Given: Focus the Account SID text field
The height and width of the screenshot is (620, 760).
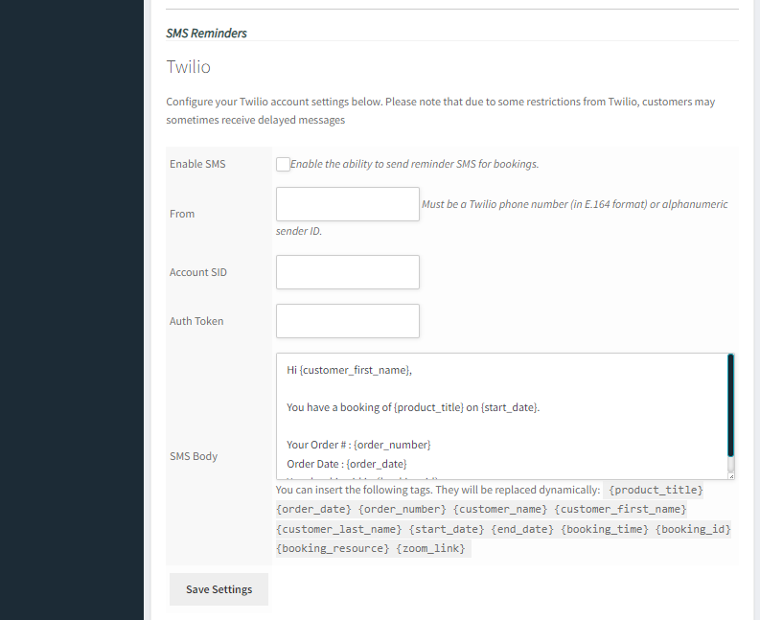Looking at the screenshot, I should click(348, 272).
